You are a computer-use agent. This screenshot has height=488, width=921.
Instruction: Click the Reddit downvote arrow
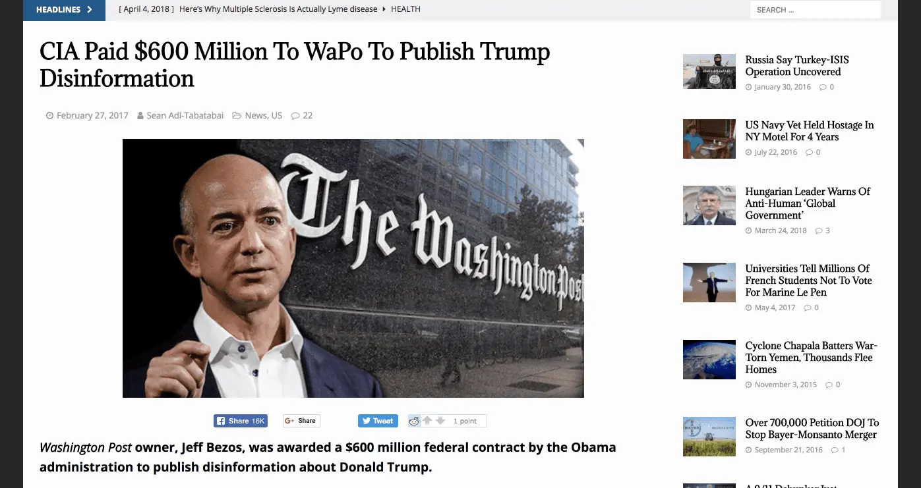pos(440,421)
